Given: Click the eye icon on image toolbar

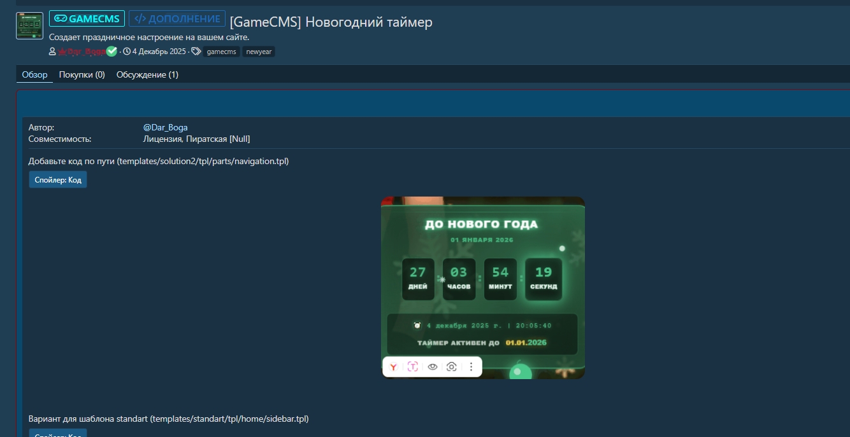Looking at the screenshot, I should pos(432,367).
